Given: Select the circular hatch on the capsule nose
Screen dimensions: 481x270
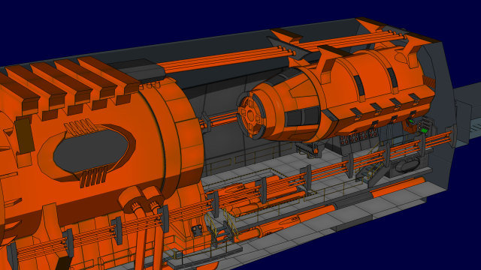Looking at the screenshot, I should coord(251,115).
